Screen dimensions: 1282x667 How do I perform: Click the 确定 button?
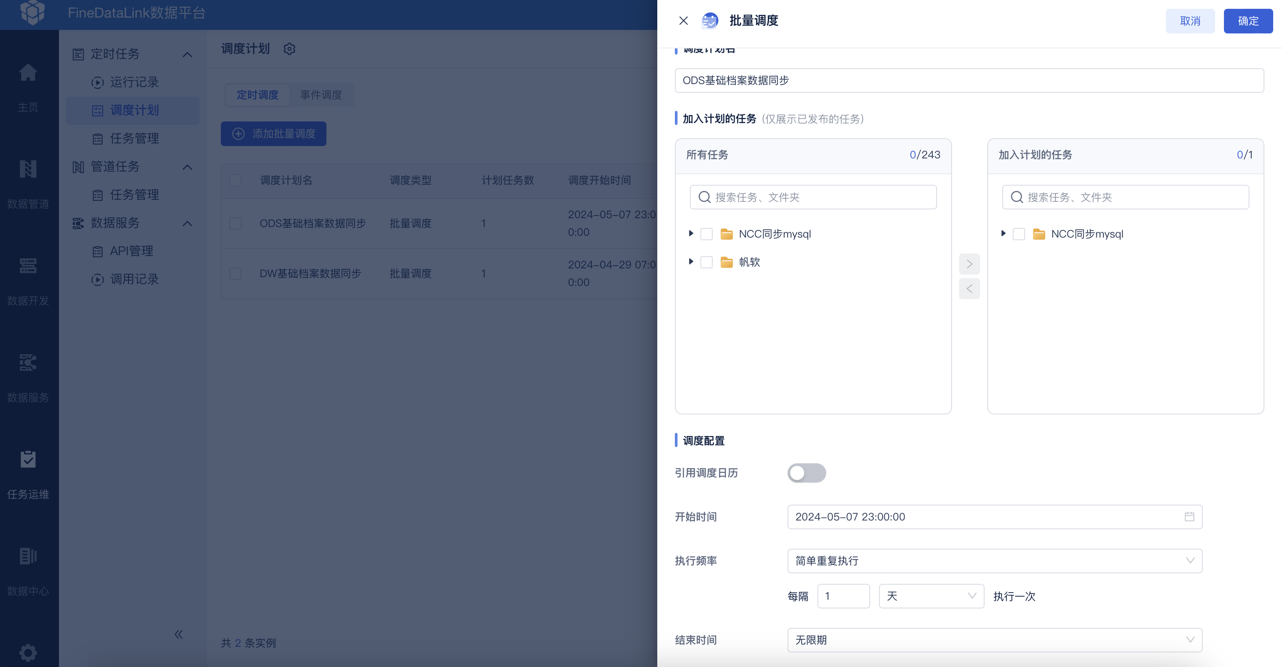point(1248,21)
